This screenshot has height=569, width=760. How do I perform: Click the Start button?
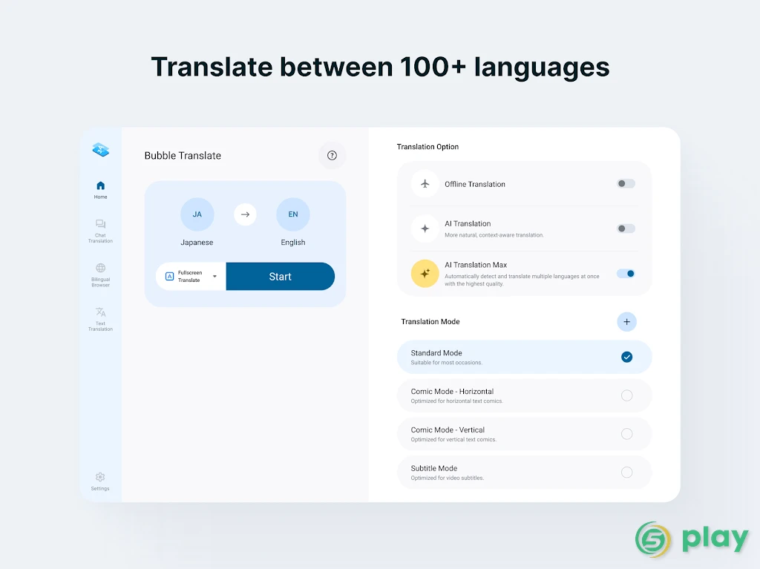coord(280,276)
